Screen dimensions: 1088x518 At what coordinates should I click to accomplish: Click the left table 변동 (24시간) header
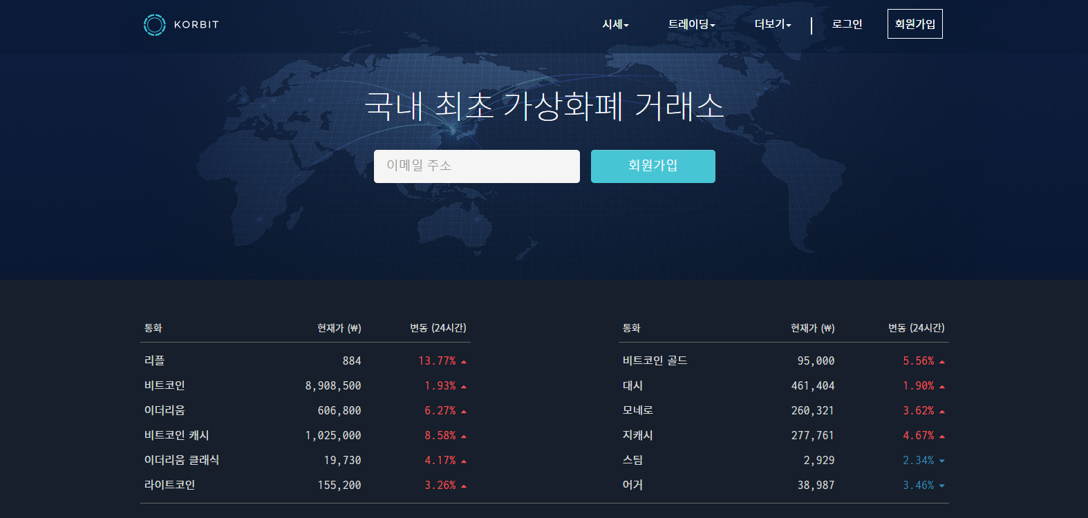point(438,328)
